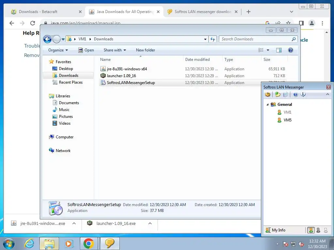The height and width of the screenshot is (250, 334).
Task: Open options for launcher-1.09_16.exe download chevron
Action: (150, 223)
